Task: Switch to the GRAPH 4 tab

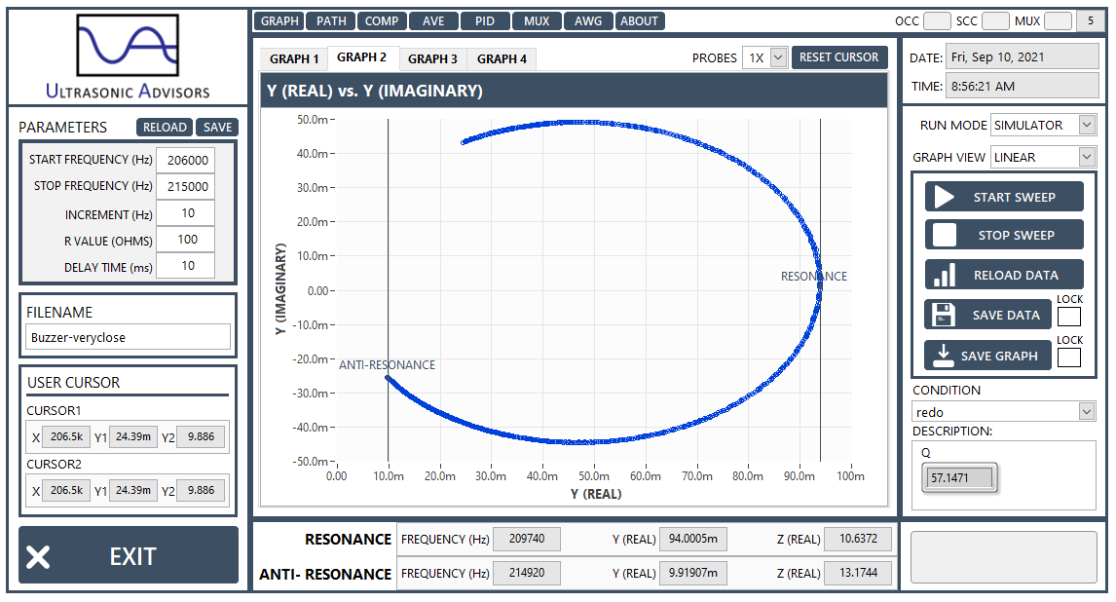Action: pyautogui.click(x=502, y=59)
